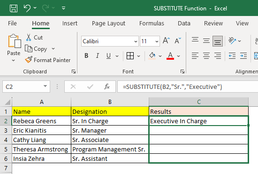Open the Page Layout tab
The width and height of the screenshot is (258, 174).
[x=108, y=24]
